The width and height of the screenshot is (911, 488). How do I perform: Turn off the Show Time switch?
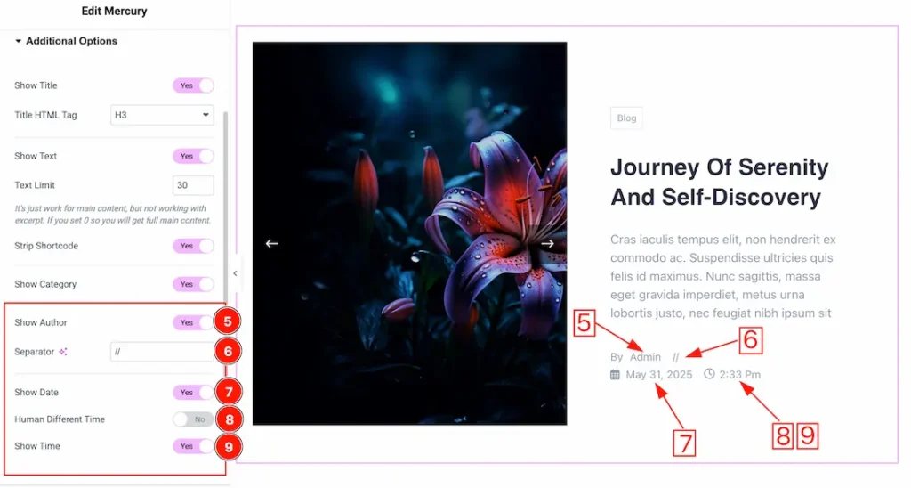point(193,446)
